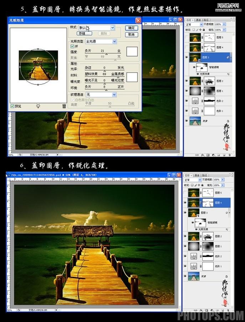Viewport: 245px width, 322px height.
Task: Switch to 通道 tab in step 5 panel
Action: pyautogui.click(x=198, y=20)
